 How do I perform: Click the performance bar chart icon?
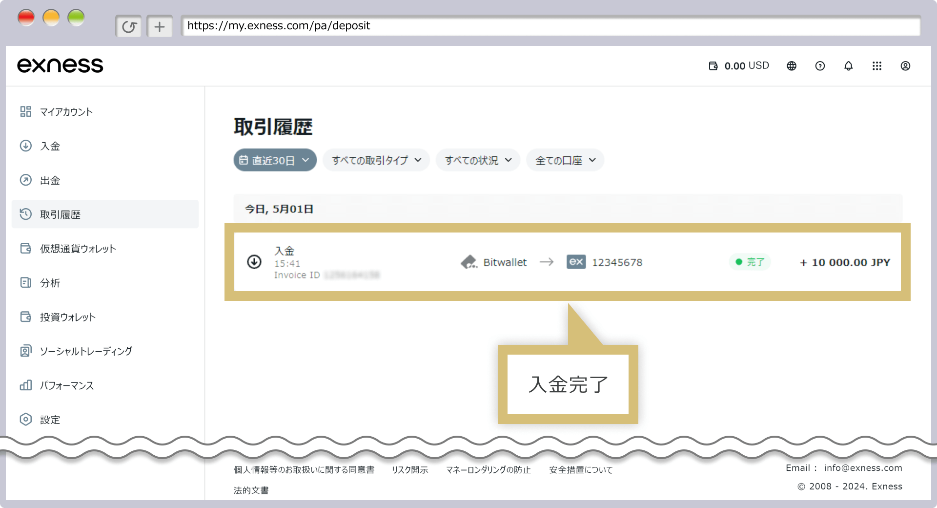pyautogui.click(x=25, y=385)
